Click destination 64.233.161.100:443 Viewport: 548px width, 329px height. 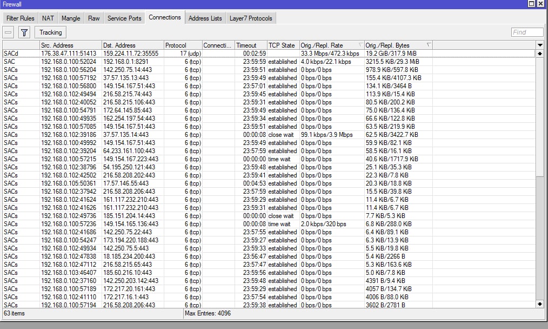pyautogui.click(x=129, y=151)
